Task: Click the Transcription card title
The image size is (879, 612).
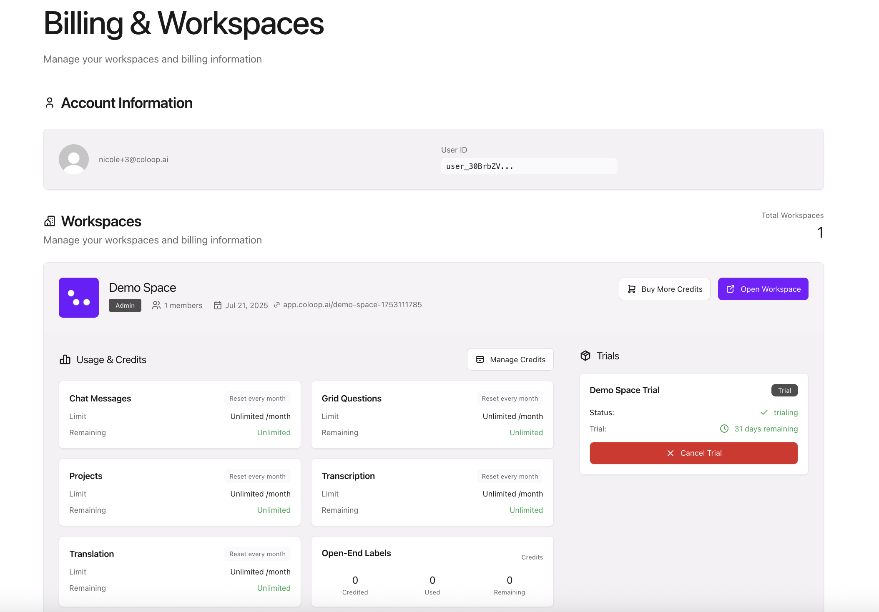Action: coord(348,476)
